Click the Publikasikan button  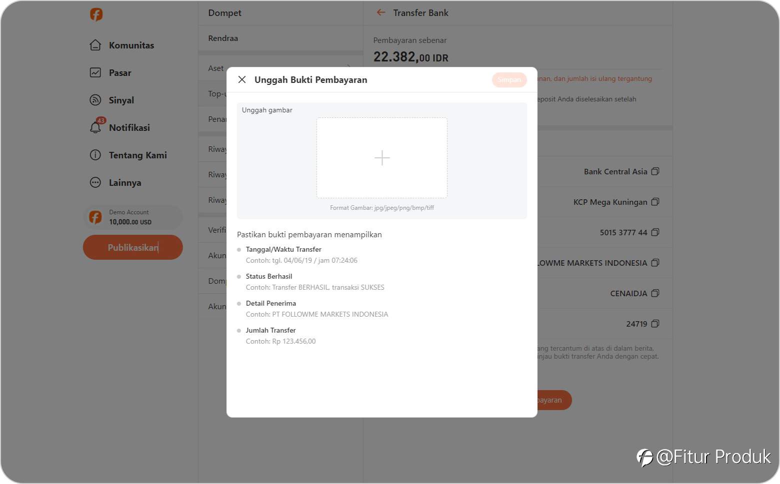pos(132,247)
